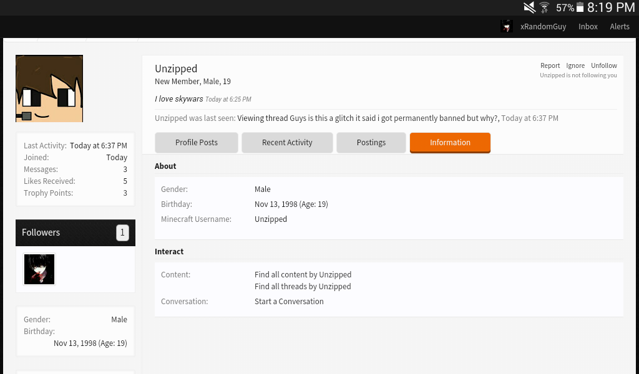Find all content by Unzipped
This screenshot has height=374, width=639.
[303, 275]
